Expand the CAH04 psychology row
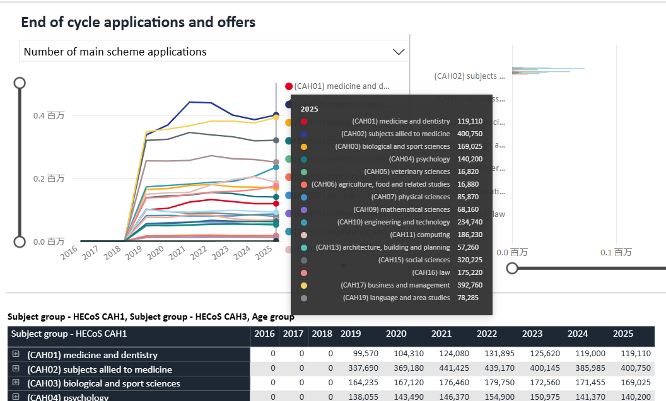 click(x=16, y=397)
